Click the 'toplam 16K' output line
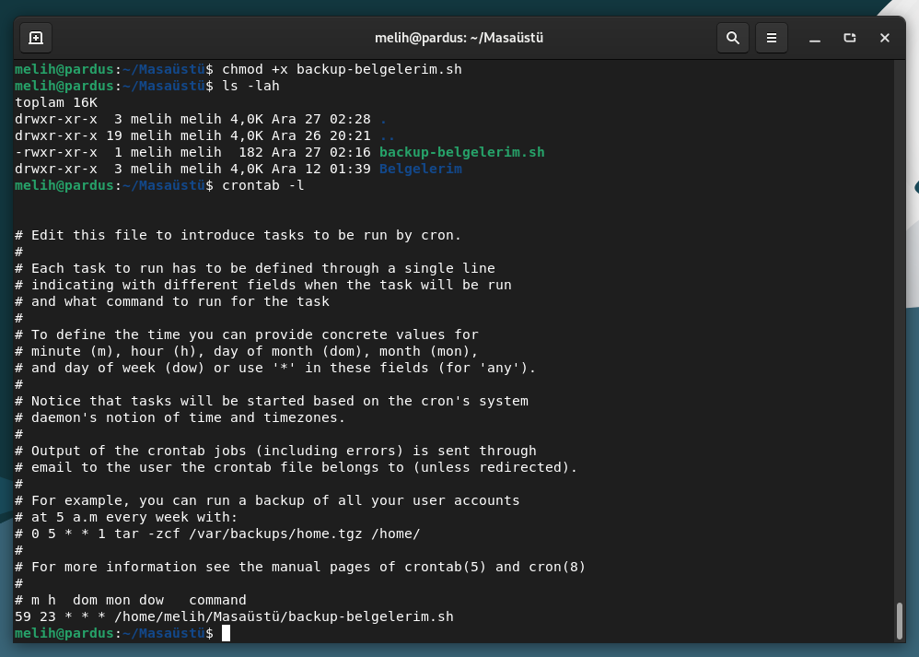Image resolution: width=919 pixels, height=657 pixels. (56, 102)
